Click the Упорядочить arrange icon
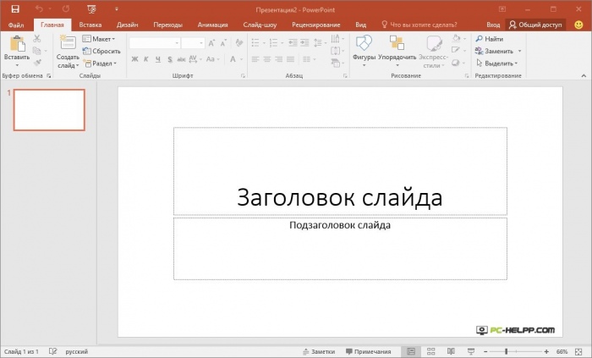592x358 pixels. [397, 44]
